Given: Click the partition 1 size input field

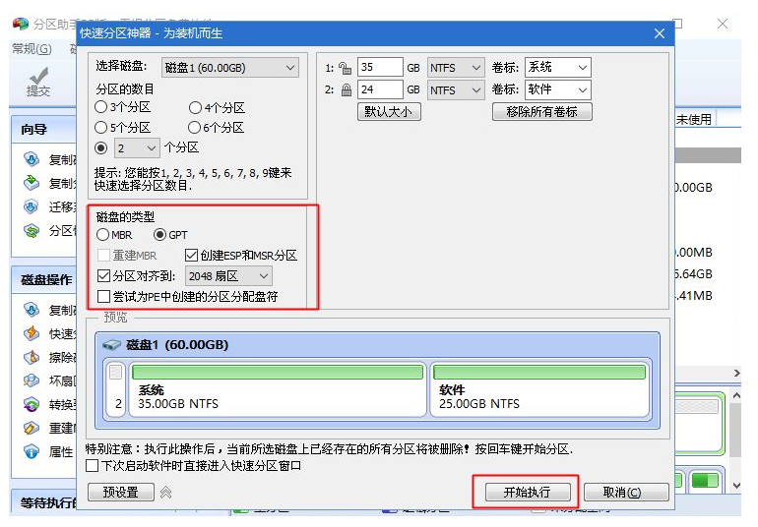Looking at the screenshot, I should point(379,68).
